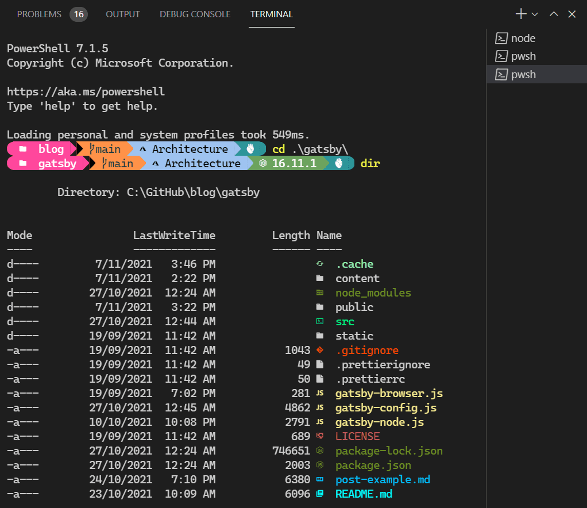
Task: Click the terminal icon beside the selected pwsh
Action: 501,75
